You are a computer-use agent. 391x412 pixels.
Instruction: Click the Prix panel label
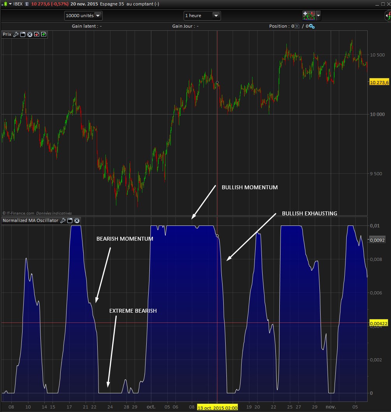7,34
